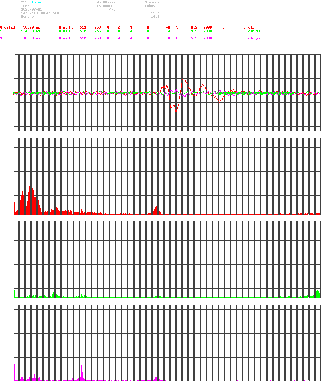Select the timestamp 14:02:13.308458518

[x=40, y=13]
